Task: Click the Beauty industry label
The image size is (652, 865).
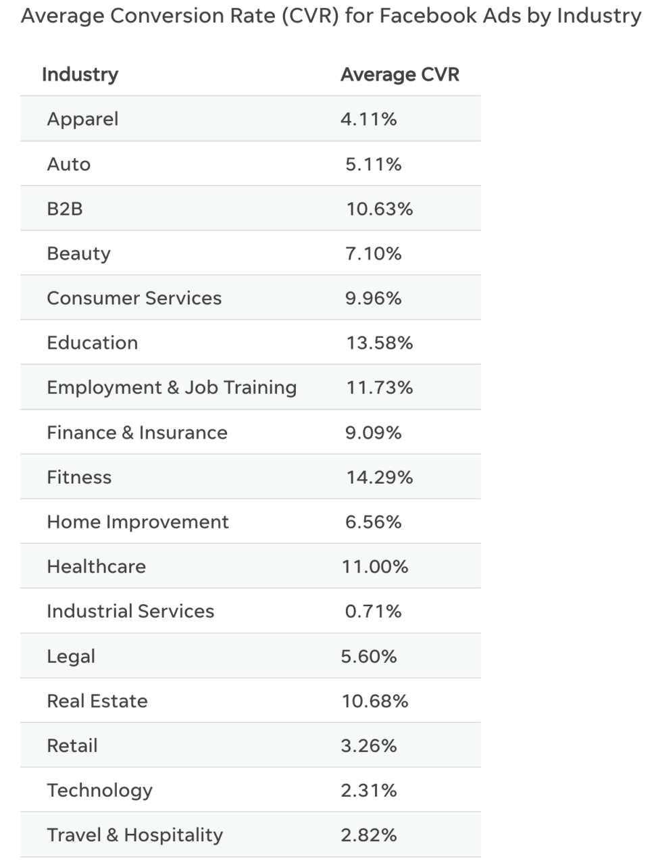Action: click(78, 253)
